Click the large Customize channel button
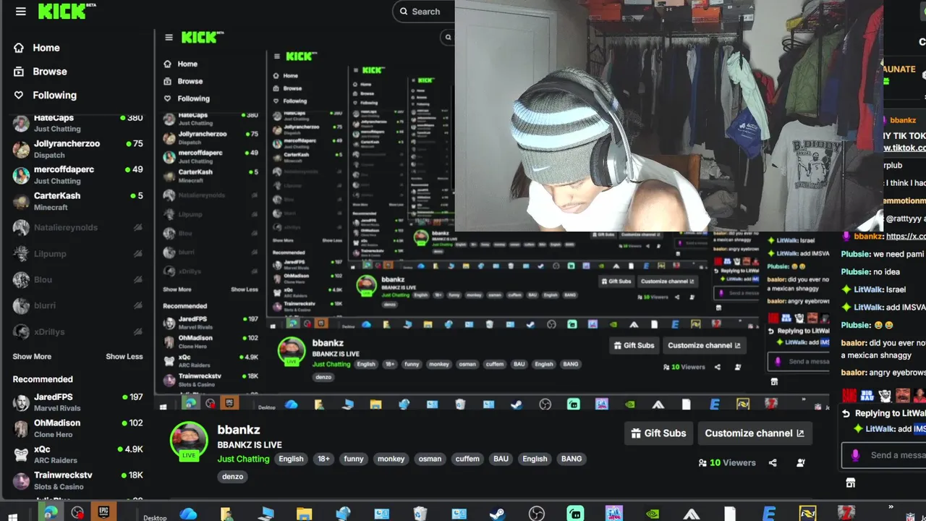 tap(755, 433)
